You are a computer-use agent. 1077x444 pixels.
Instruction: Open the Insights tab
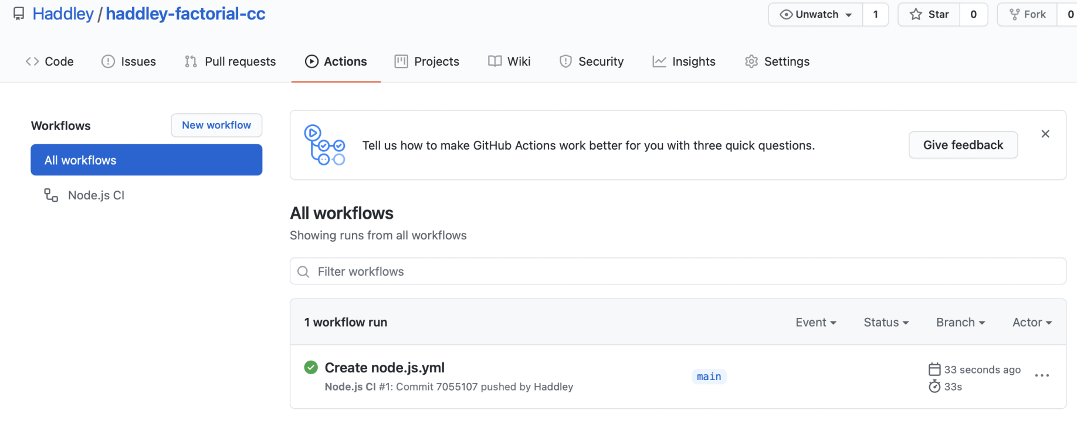point(684,62)
